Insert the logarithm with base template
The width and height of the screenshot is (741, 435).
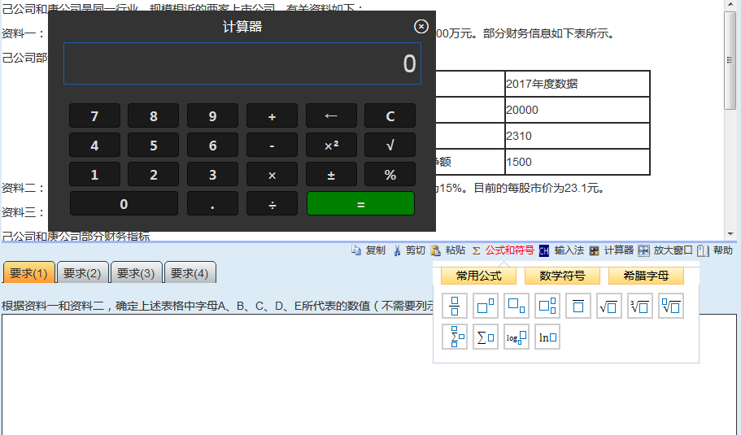tap(517, 337)
